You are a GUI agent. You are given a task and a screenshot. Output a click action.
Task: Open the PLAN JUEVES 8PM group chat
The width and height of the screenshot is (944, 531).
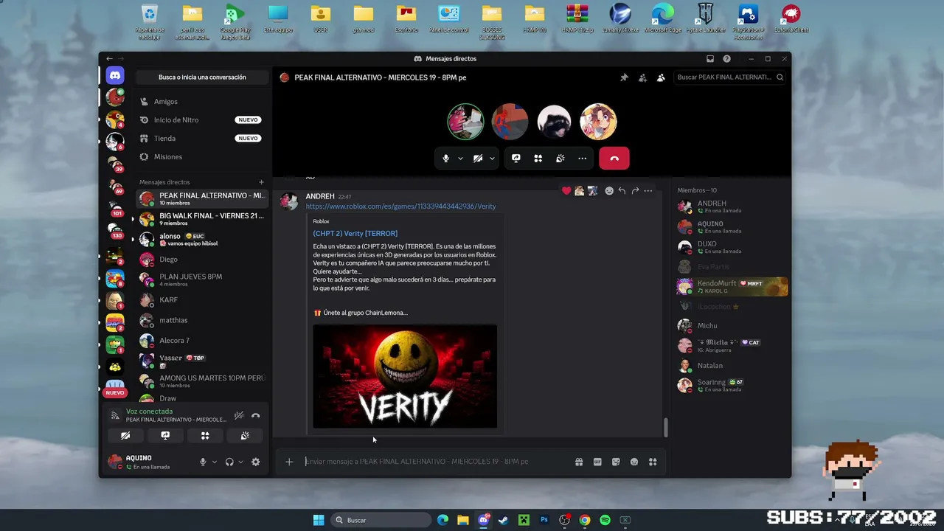(x=203, y=280)
